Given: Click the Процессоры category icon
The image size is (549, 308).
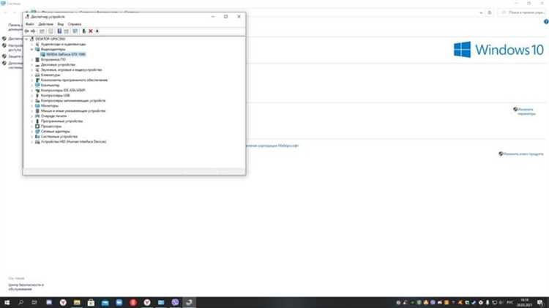Looking at the screenshot, I should click(x=37, y=127).
